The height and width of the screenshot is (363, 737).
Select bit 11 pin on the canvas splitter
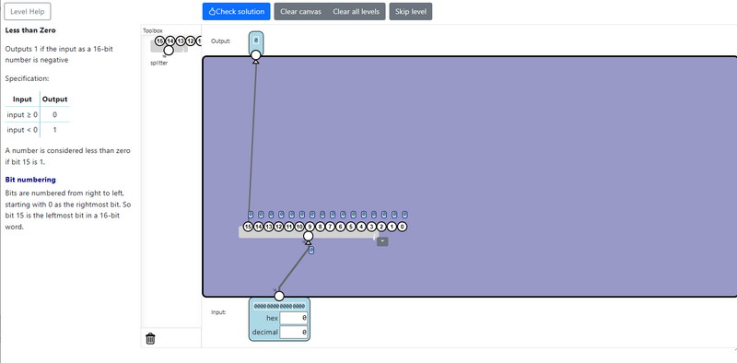(289, 227)
